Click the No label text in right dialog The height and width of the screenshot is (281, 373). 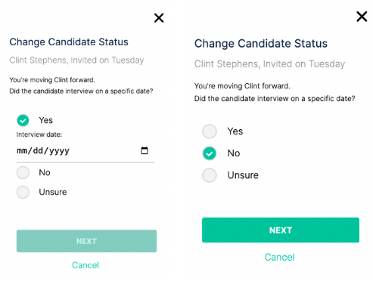coord(234,153)
